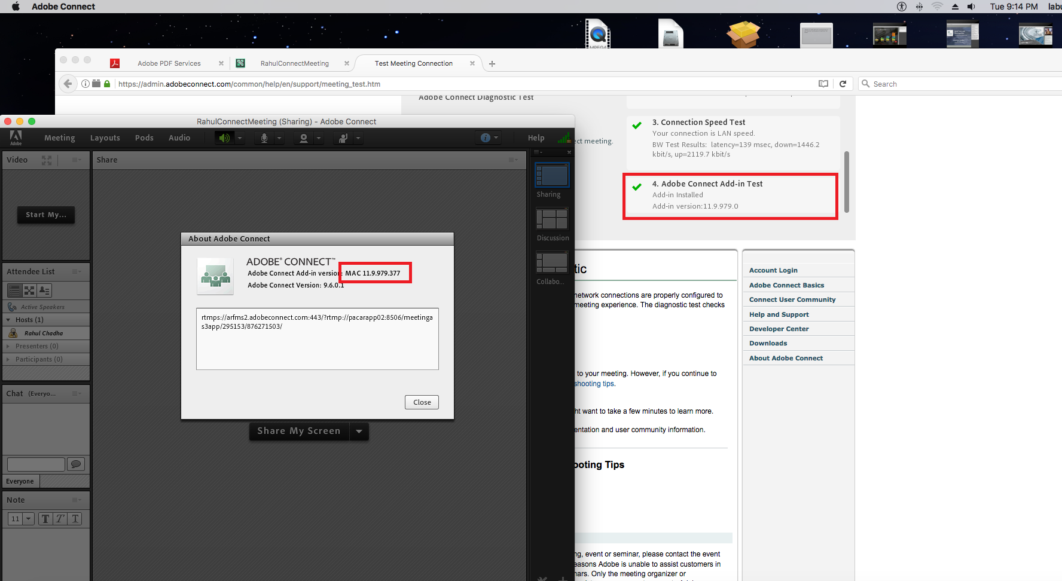This screenshot has width=1062, height=581.
Task: Open the Attendee List pod options menu
Action: click(77, 271)
